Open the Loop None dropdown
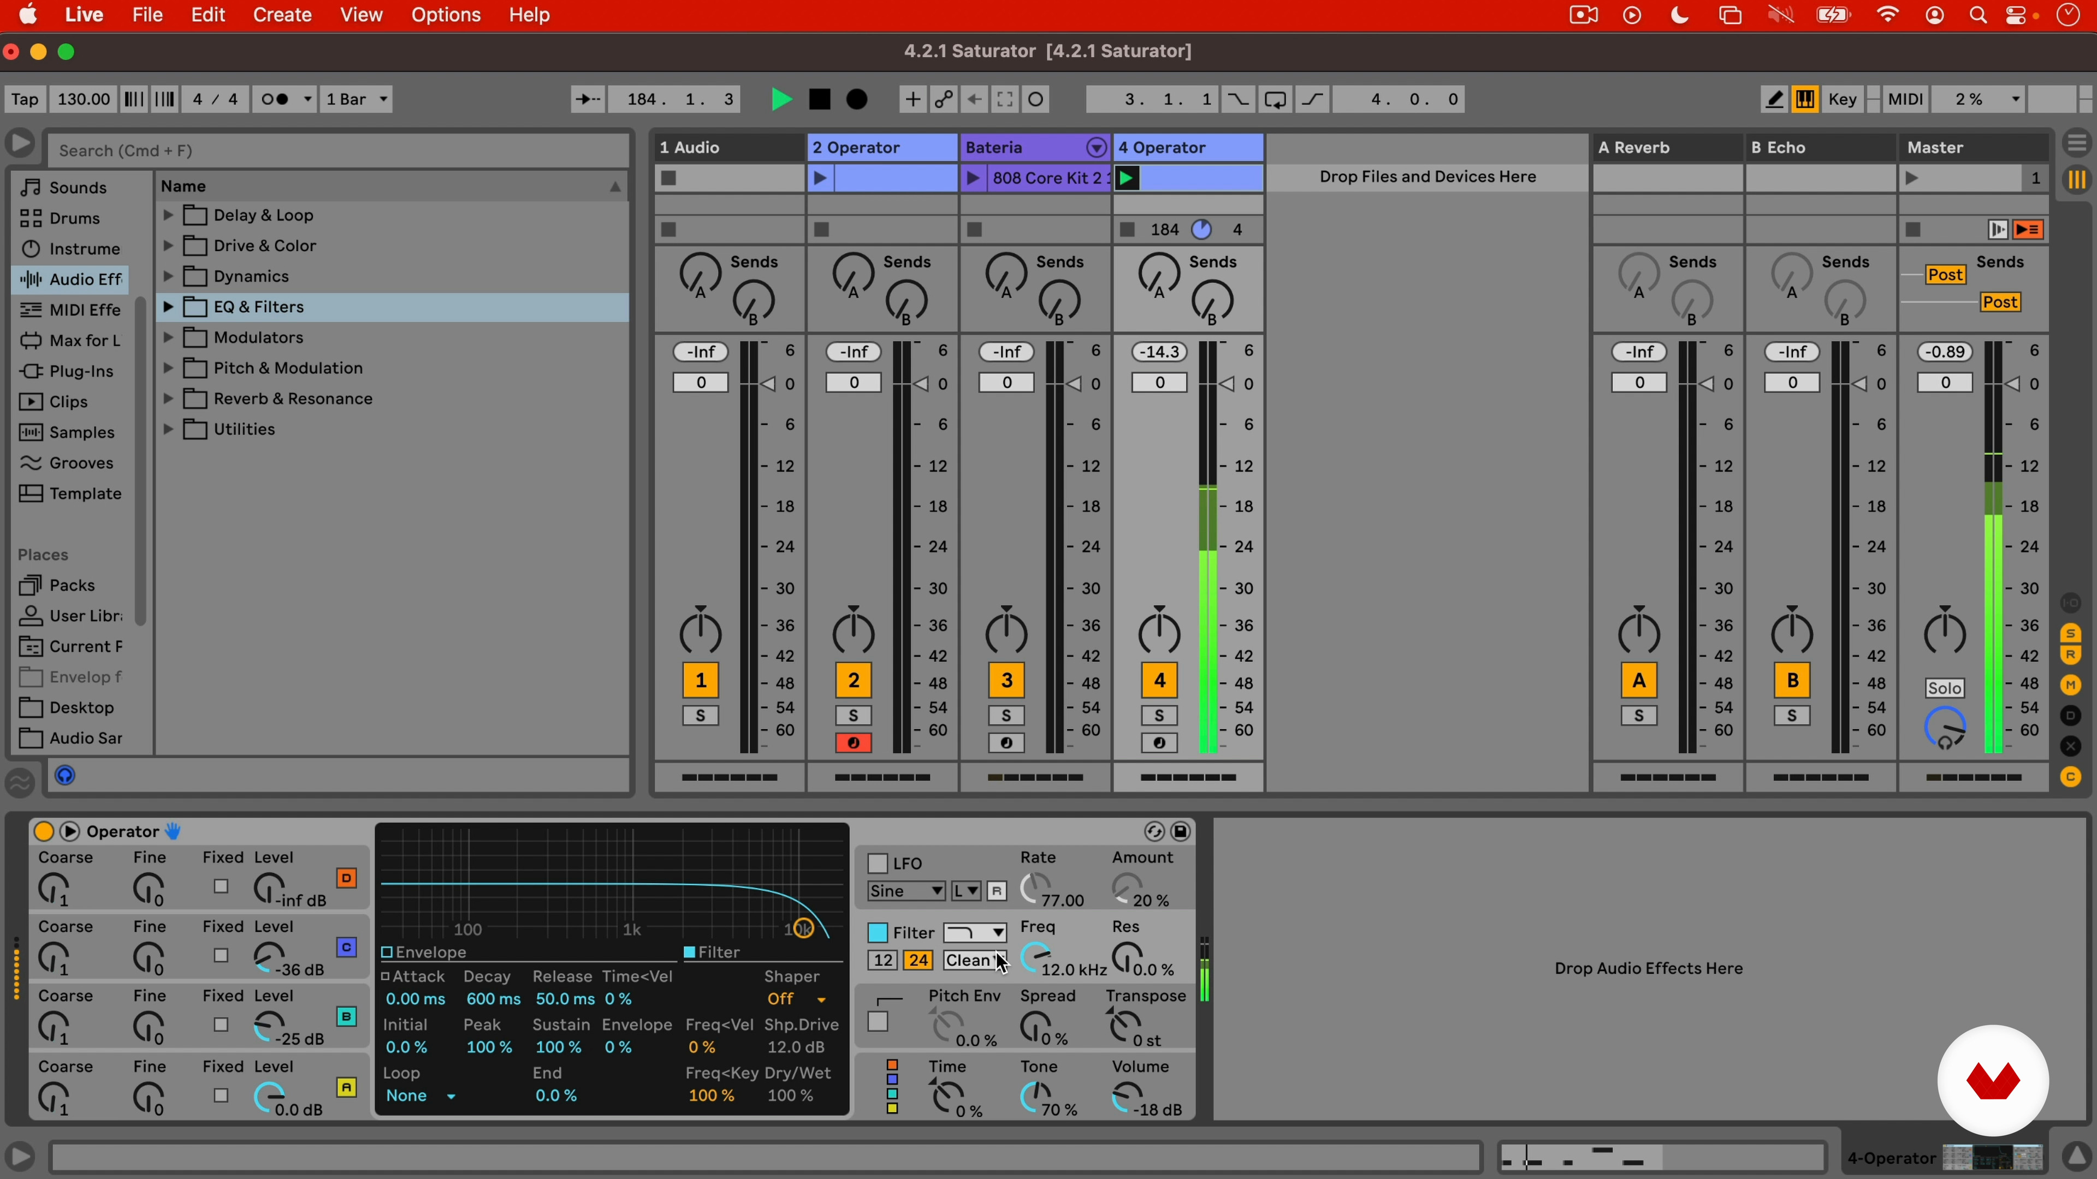2097x1179 pixels. 420,1096
